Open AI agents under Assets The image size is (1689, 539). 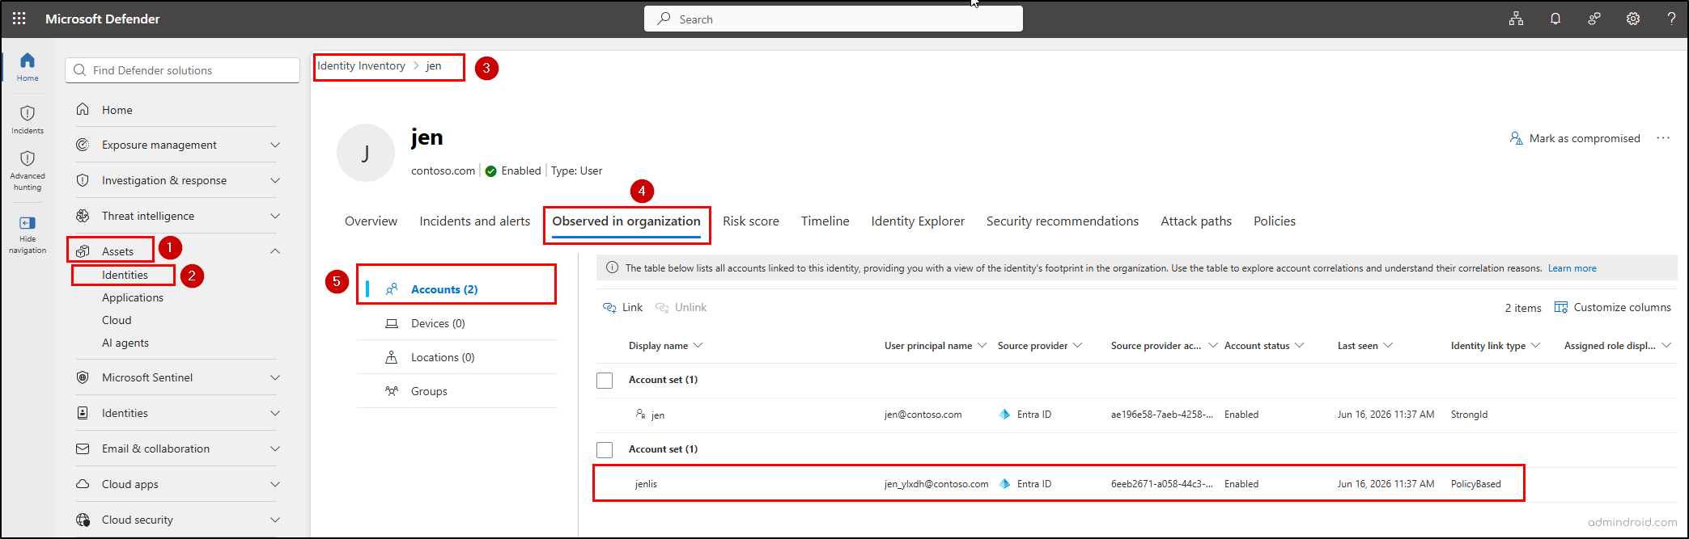tap(125, 343)
